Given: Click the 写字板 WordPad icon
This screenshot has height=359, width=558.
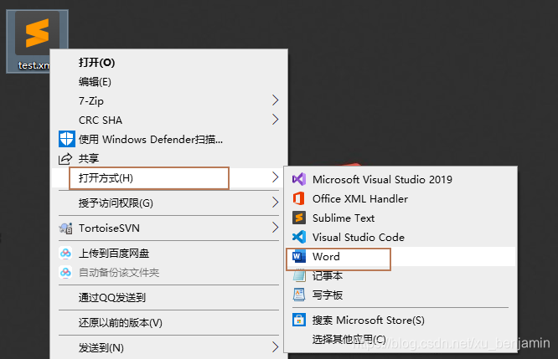Looking at the screenshot, I should pyautogui.click(x=299, y=295).
